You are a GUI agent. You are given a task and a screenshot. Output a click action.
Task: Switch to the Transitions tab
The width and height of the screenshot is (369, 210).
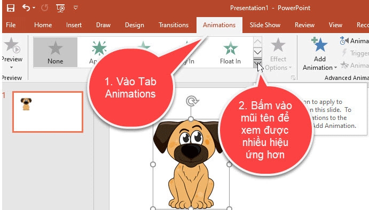[174, 25]
